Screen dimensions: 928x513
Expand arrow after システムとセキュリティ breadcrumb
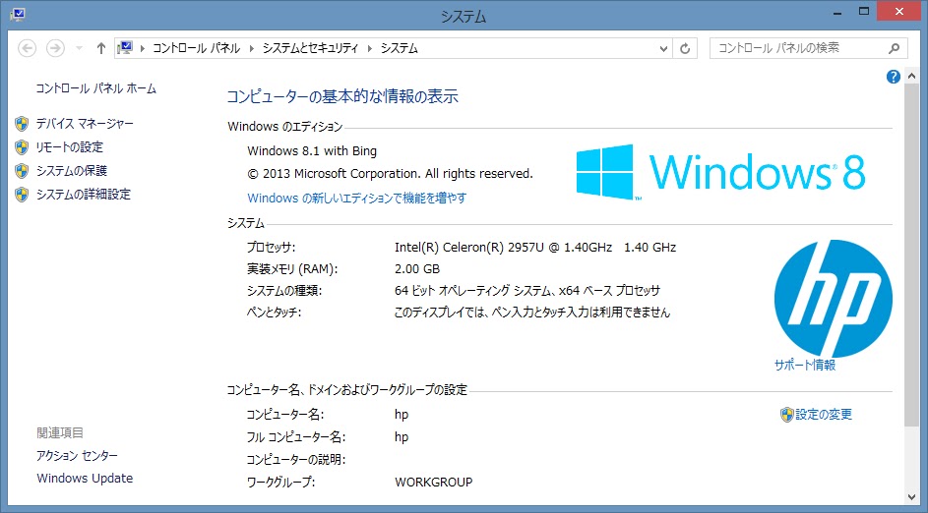pyautogui.click(x=370, y=48)
